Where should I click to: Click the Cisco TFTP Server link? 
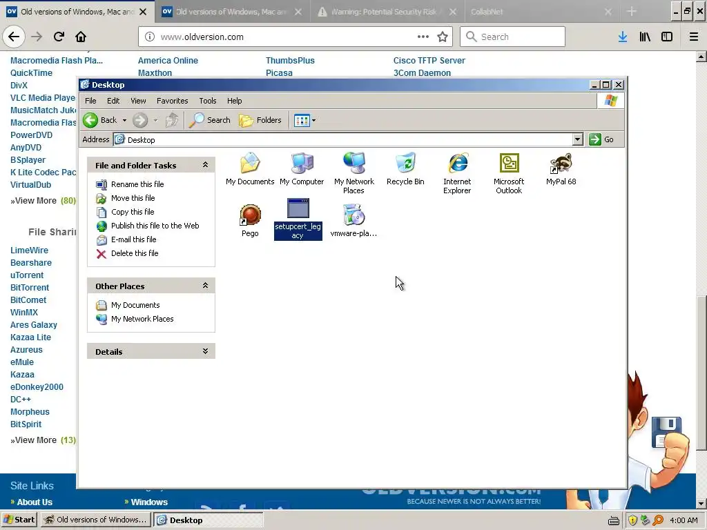point(429,61)
